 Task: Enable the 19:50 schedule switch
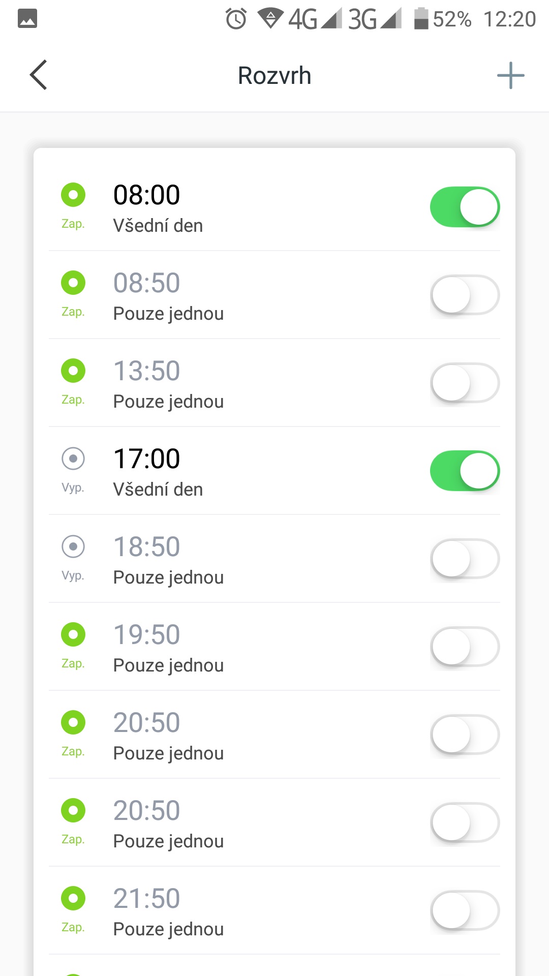[465, 647]
